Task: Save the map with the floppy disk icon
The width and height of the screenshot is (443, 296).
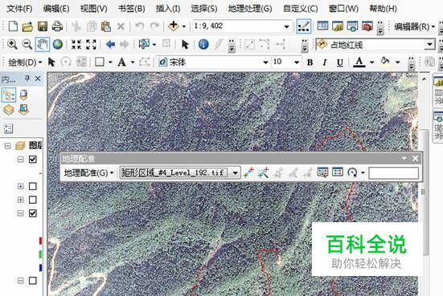Action: (x=43, y=26)
